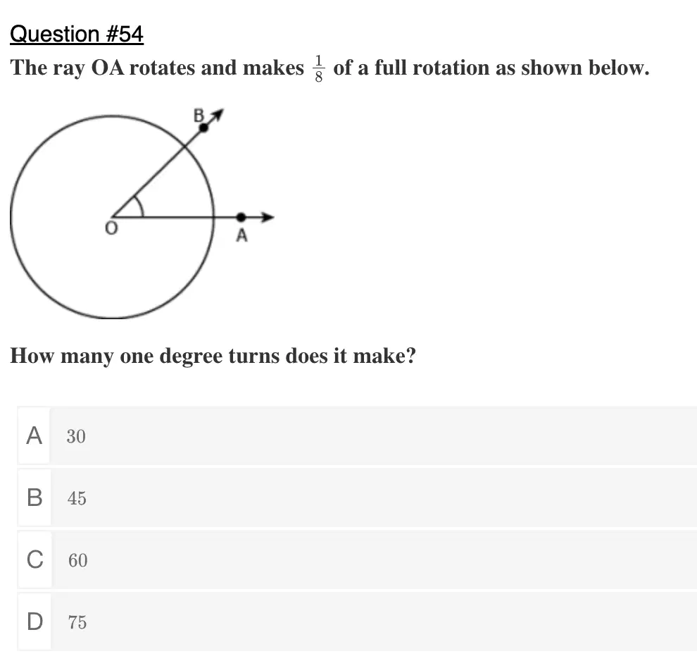Image resolution: width=697 pixels, height=668 pixels.
Task: Select answer option A with value 30
Action: (x=357, y=435)
